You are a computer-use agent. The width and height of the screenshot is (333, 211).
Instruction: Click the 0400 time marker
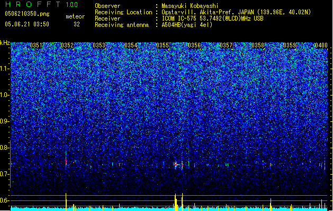coord(321,45)
